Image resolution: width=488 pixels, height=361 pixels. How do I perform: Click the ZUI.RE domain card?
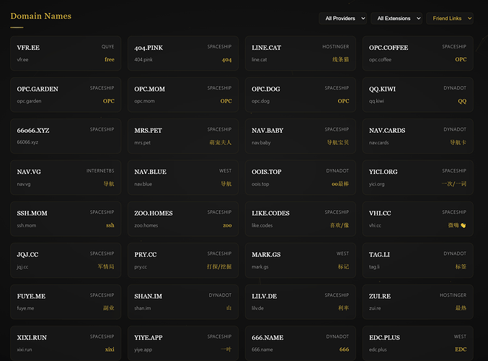click(417, 302)
